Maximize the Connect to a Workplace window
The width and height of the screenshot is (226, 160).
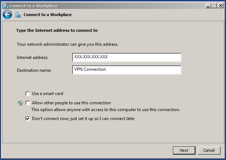coord(214,6)
